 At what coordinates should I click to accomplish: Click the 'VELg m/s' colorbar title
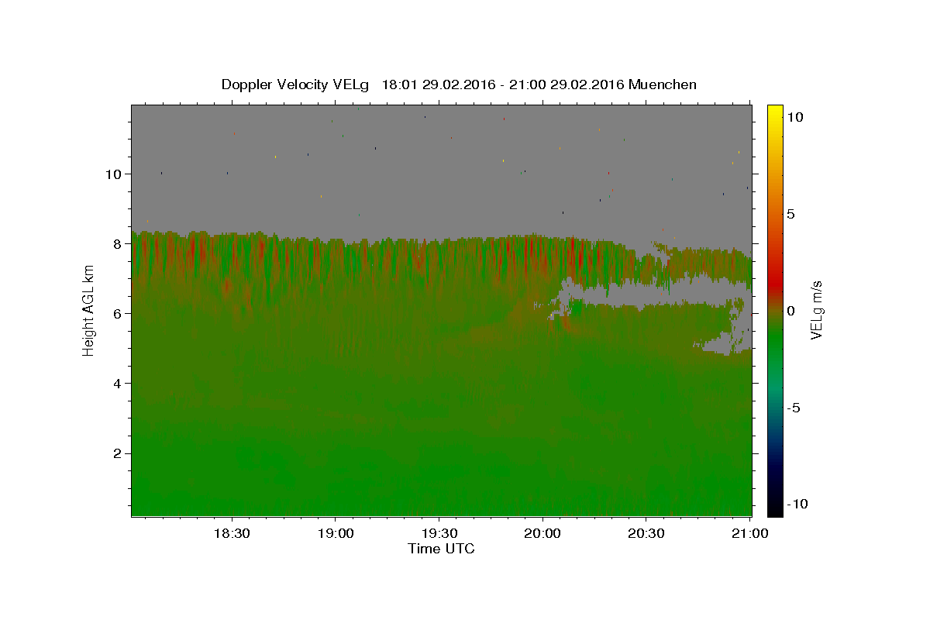(x=816, y=310)
